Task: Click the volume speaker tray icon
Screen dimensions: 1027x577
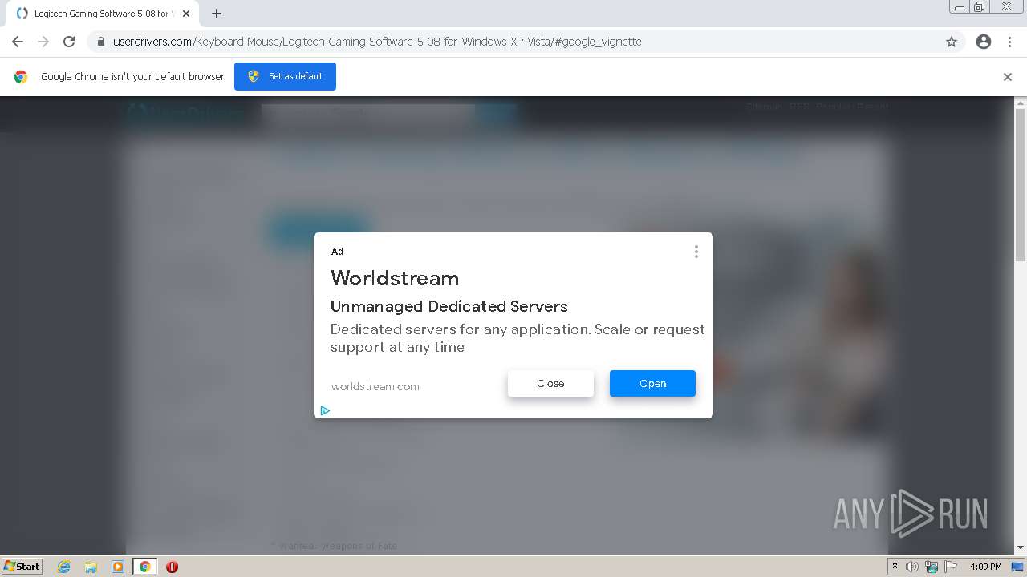Action: (x=912, y=567)
